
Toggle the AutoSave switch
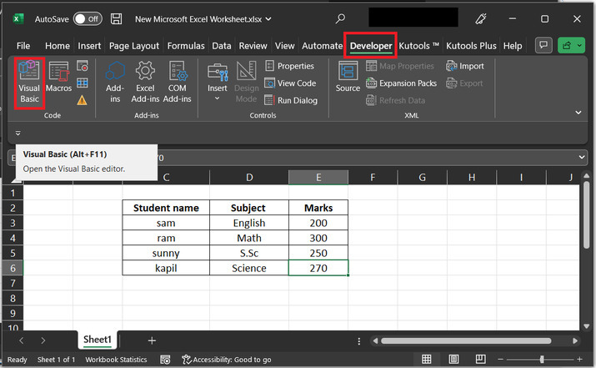(87, 18)
